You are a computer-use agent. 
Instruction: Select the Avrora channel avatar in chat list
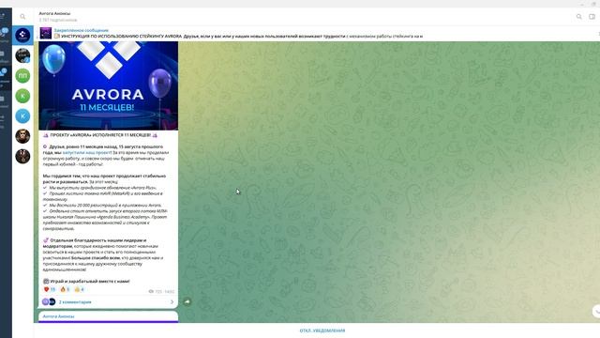click(x=22, y=36)
